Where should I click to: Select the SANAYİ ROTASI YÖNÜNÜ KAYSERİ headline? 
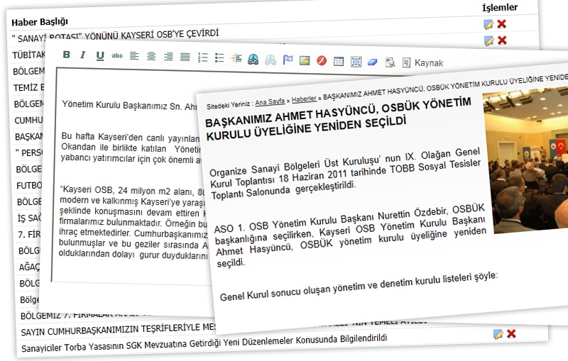pos(115,35)
